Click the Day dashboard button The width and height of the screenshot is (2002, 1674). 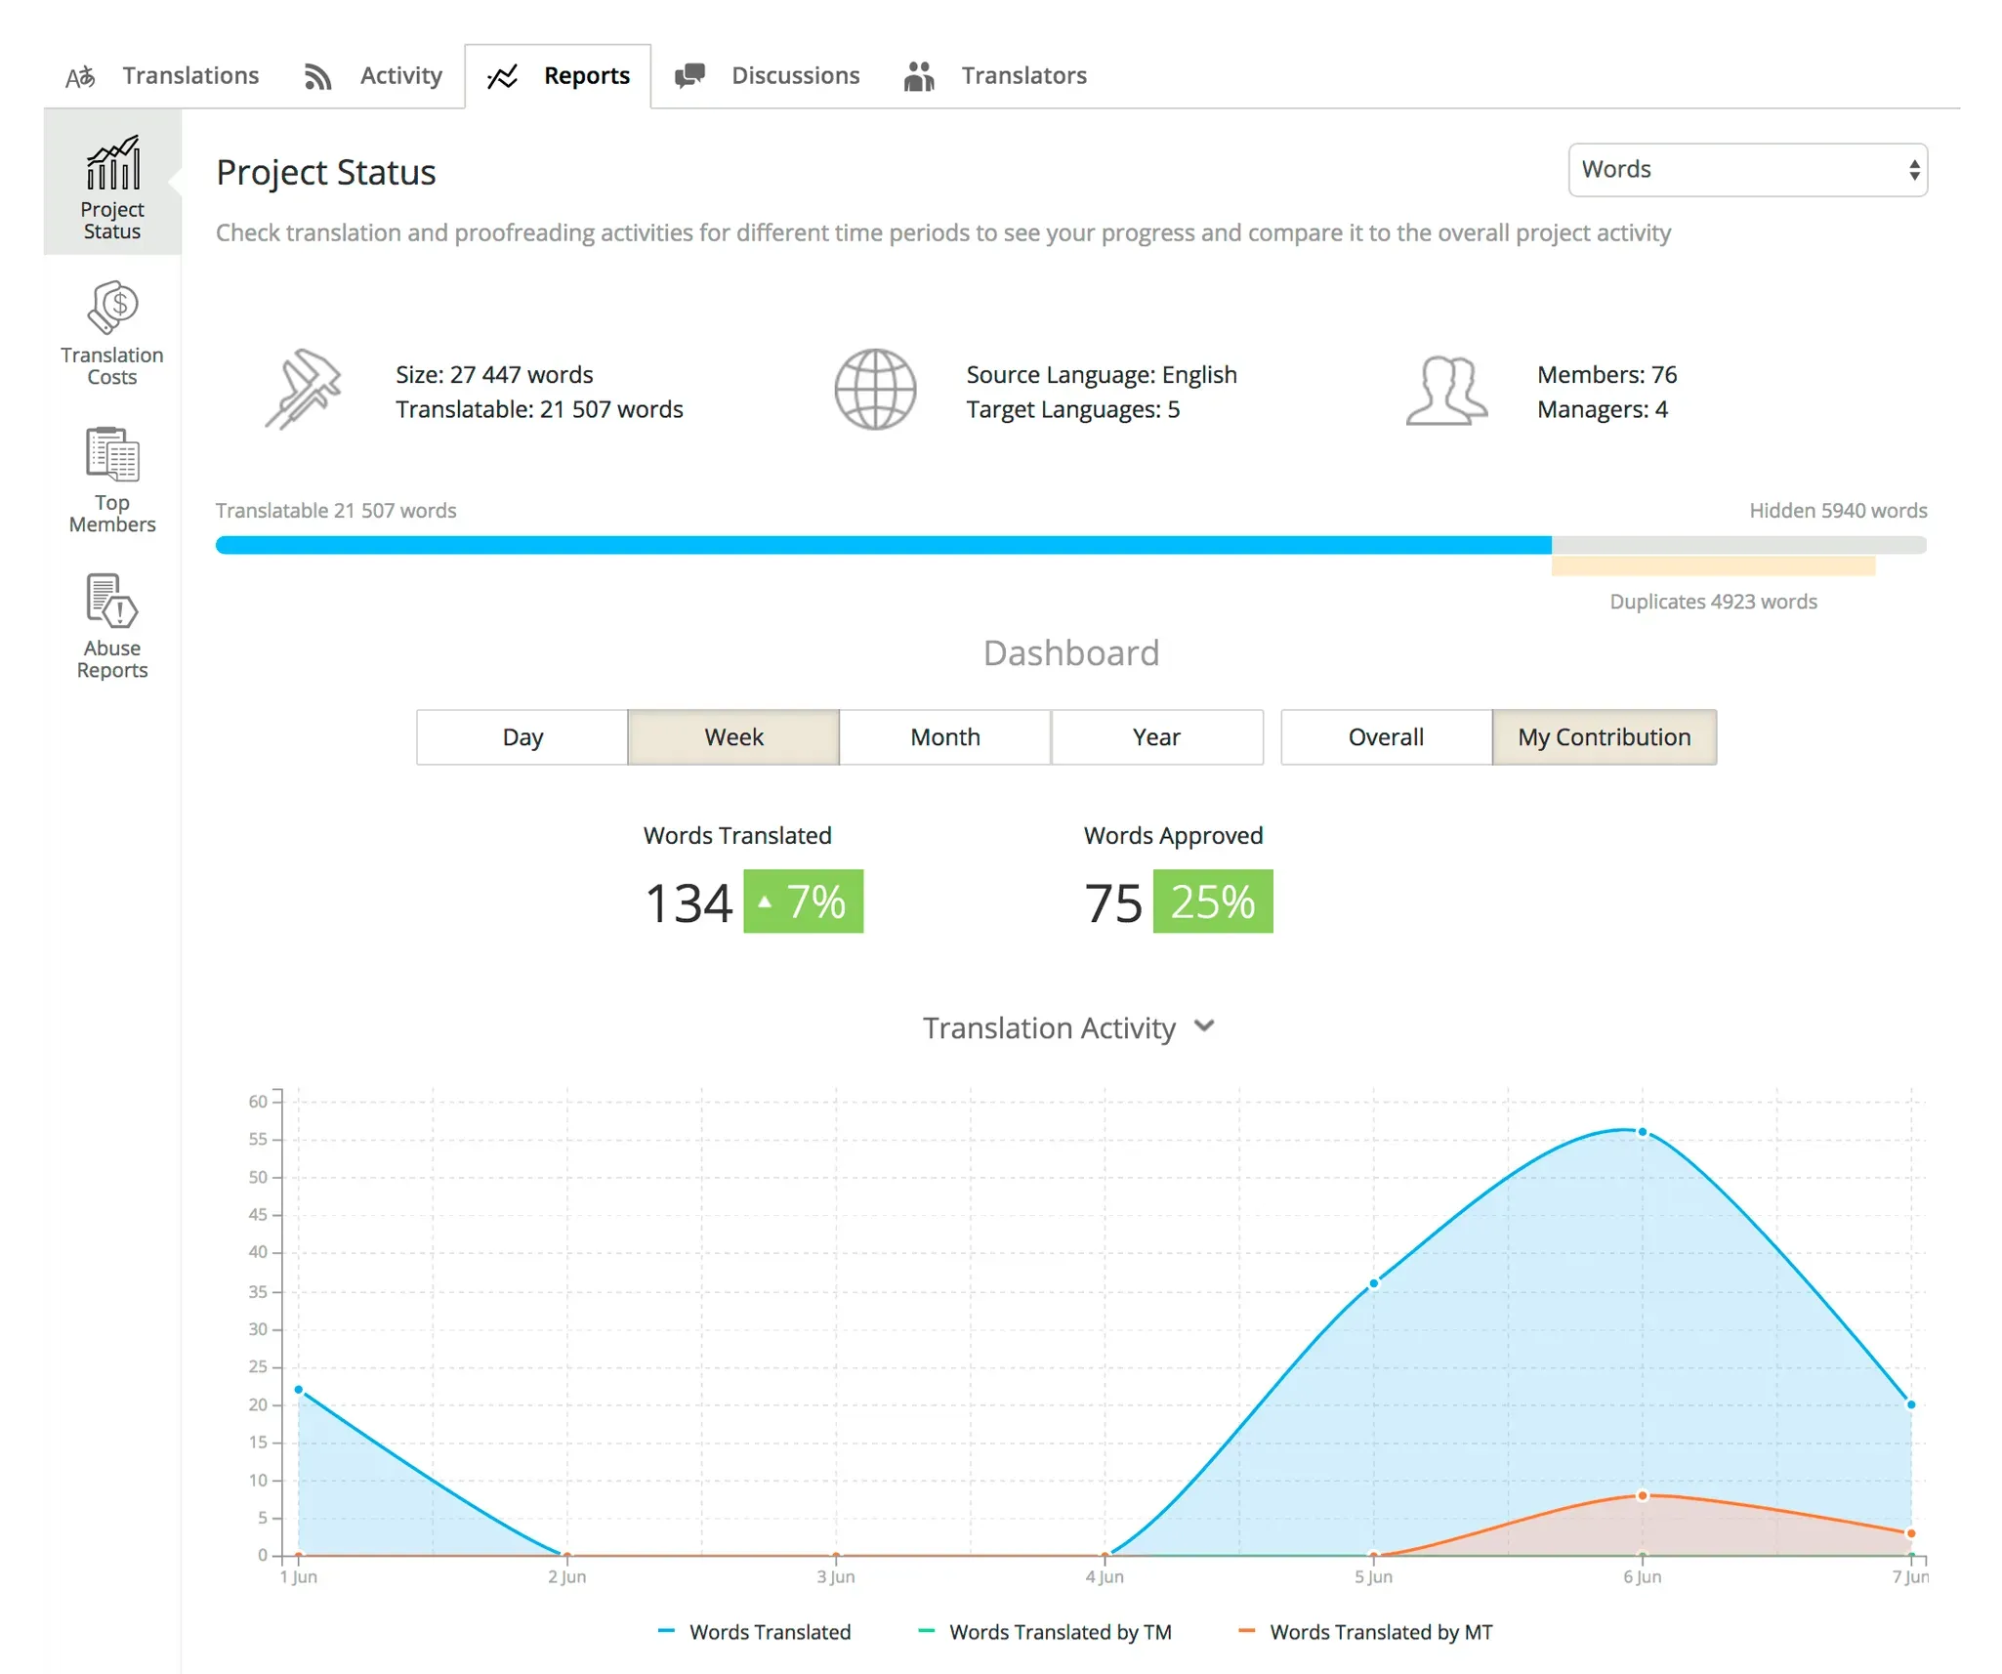click(x=523, y=734)
